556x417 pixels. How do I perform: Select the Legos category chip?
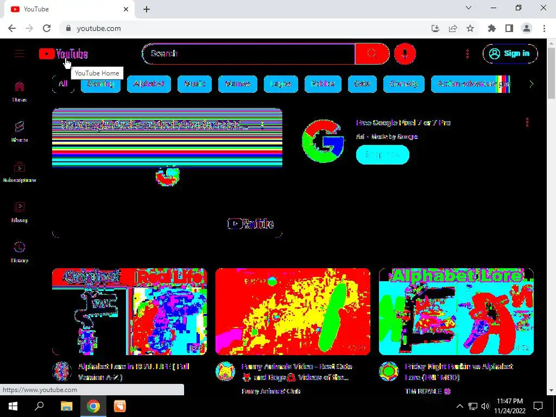coord(281,84)
